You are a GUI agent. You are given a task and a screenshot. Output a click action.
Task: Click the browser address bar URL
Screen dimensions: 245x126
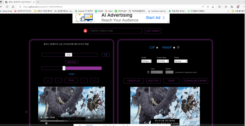(43, 7)
